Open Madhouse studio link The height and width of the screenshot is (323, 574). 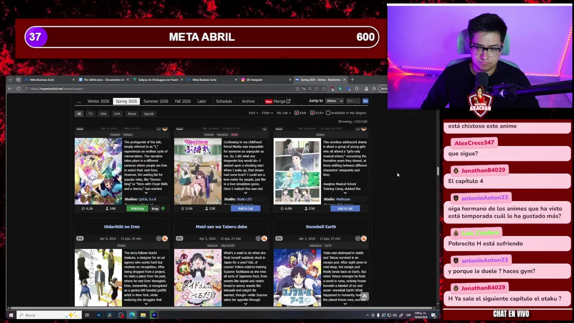pyautogui.click(x=343, y=199)
